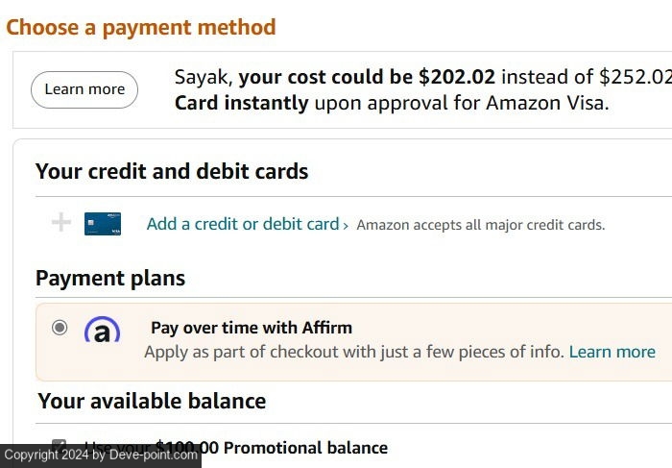Image resolution: width=672 pixels, height=468 pixels.
Task: Click the Apply as part of checkout description
Action: point(354,352)
